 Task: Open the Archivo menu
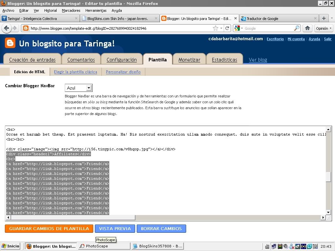tap(8, 10)
